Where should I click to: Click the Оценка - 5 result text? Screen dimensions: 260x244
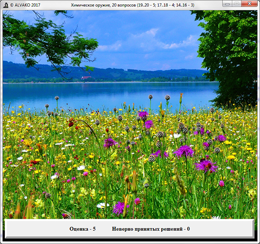(82, 229)
